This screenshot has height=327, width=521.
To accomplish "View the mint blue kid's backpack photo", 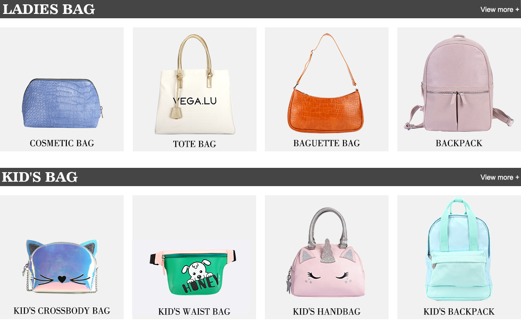I will (459, 249).
